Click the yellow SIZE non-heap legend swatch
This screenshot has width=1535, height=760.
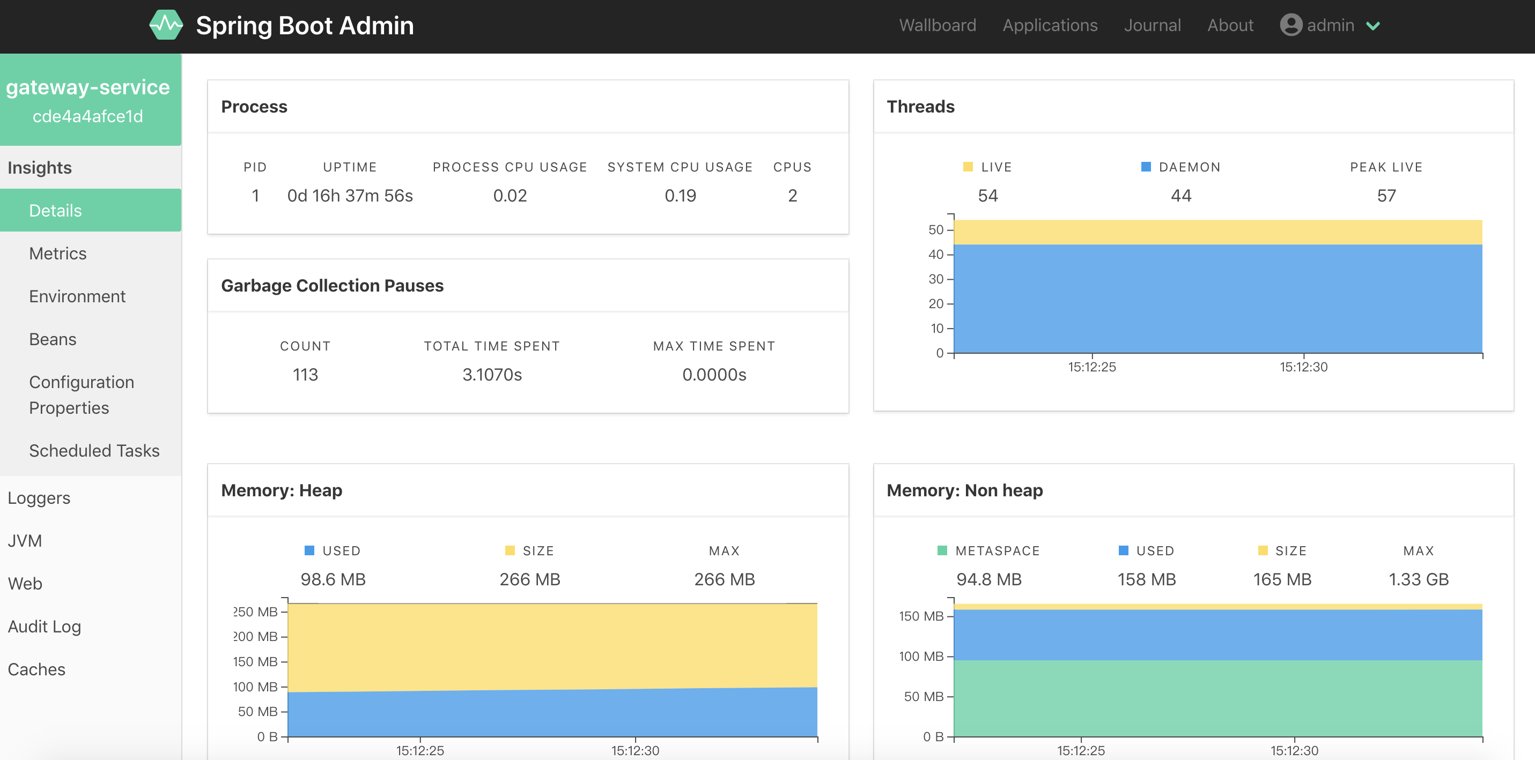1262,550
